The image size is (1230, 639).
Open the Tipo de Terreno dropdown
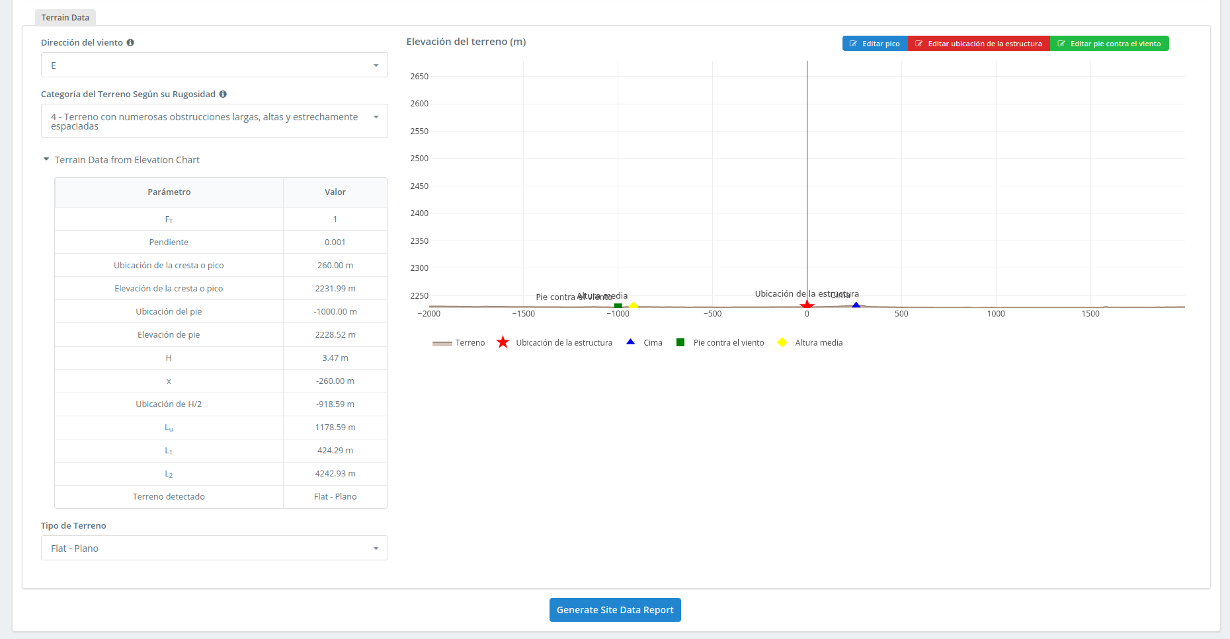214,548
